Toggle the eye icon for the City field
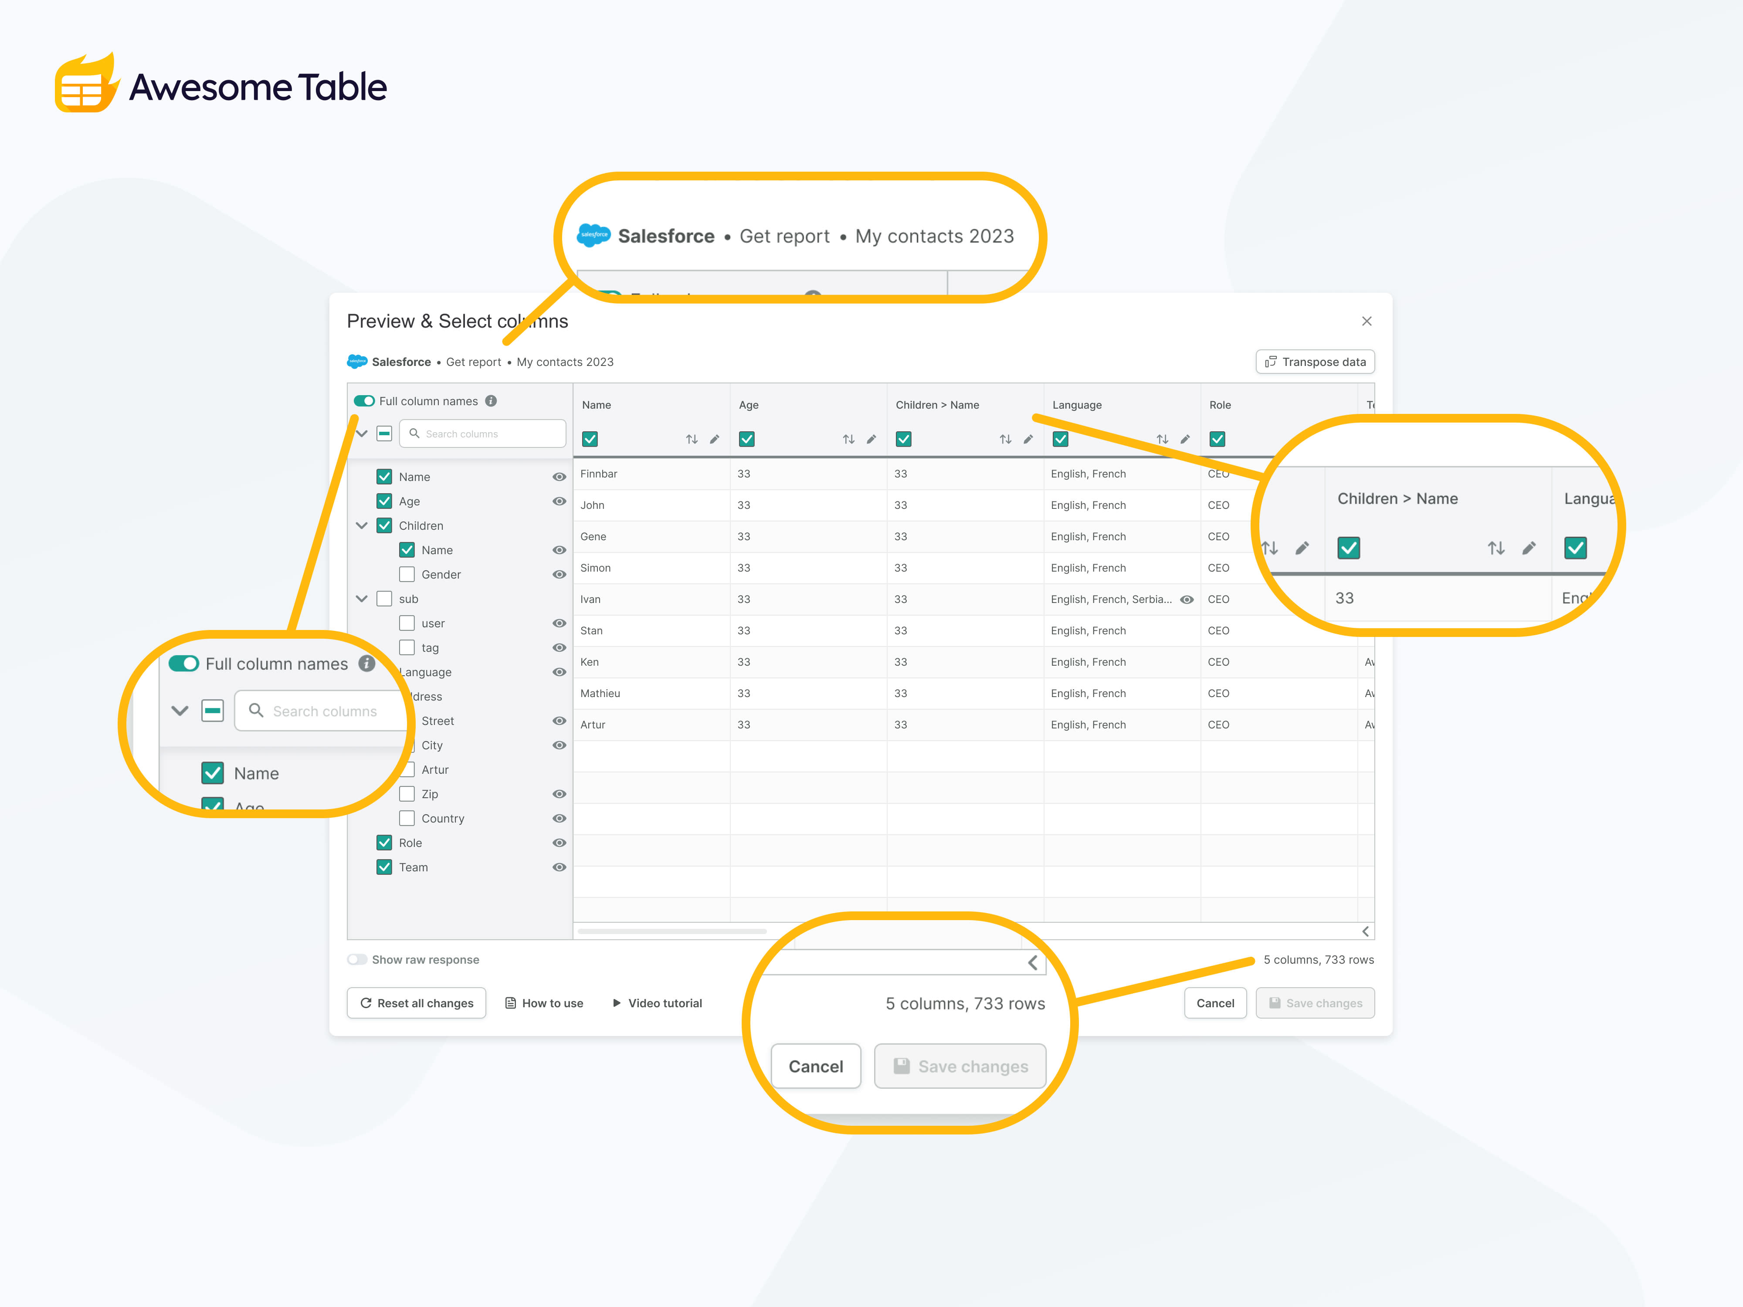Viewport: 1743px width, 1307px height. tap(560, 746)
